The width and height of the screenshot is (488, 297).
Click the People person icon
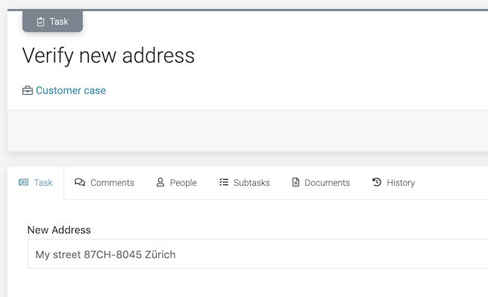point(160,182)
